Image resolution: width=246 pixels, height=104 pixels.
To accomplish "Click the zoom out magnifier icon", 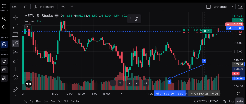I will point(4,27).
